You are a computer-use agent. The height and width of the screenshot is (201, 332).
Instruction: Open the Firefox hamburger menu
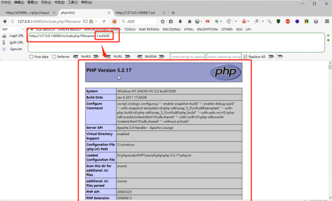327,21
